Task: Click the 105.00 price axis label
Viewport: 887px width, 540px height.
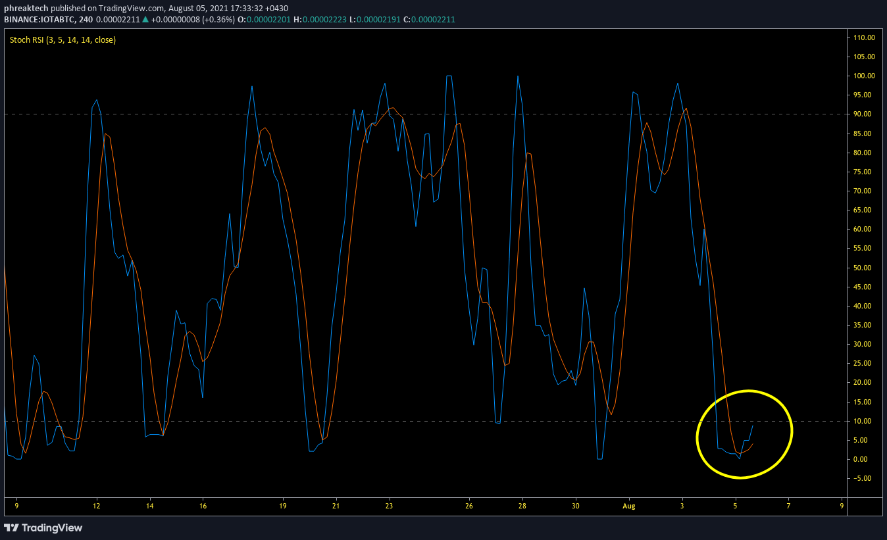Action: [x=863, y=57]
